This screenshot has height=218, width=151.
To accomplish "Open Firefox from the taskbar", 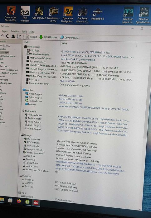I will click(x=19, y=201).
